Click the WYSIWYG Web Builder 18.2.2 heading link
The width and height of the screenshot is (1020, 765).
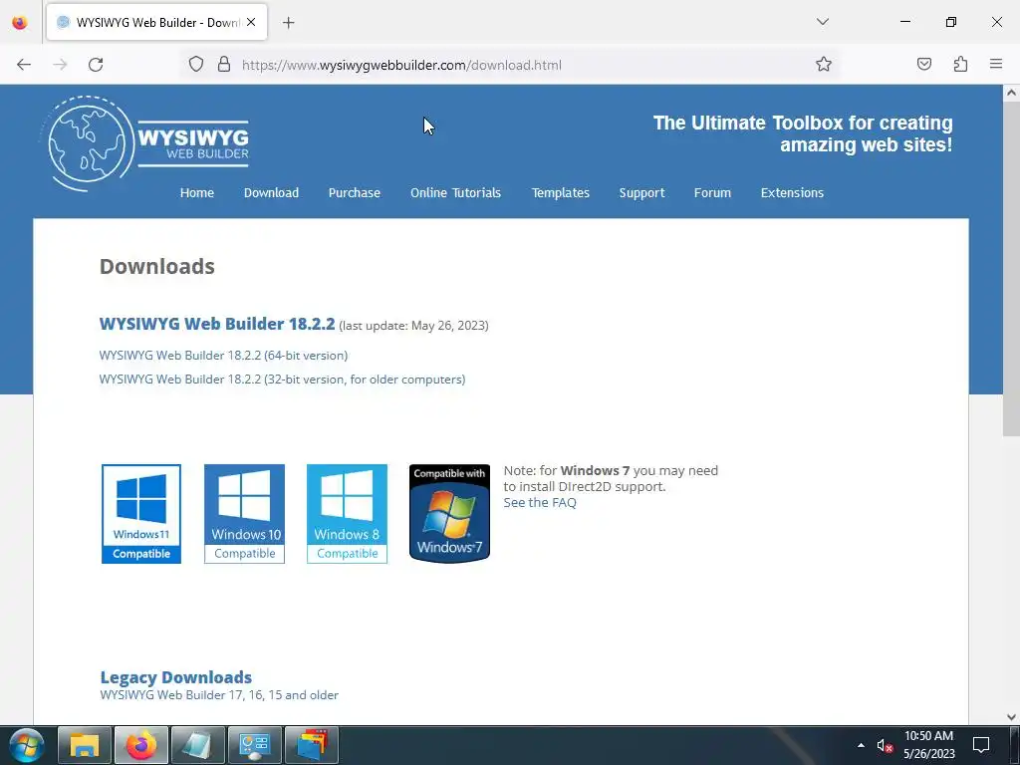pos(216,324)
